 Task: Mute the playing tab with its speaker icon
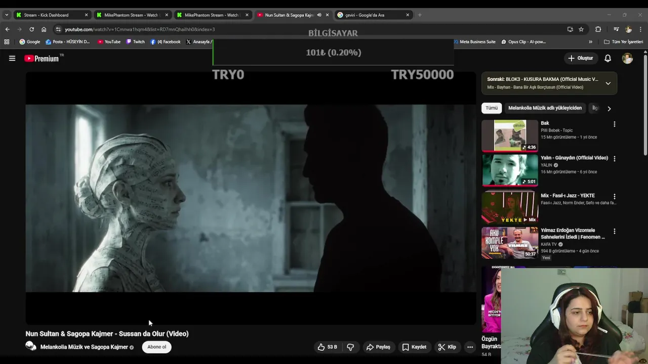pyautogui.click(x=319, y=15)
